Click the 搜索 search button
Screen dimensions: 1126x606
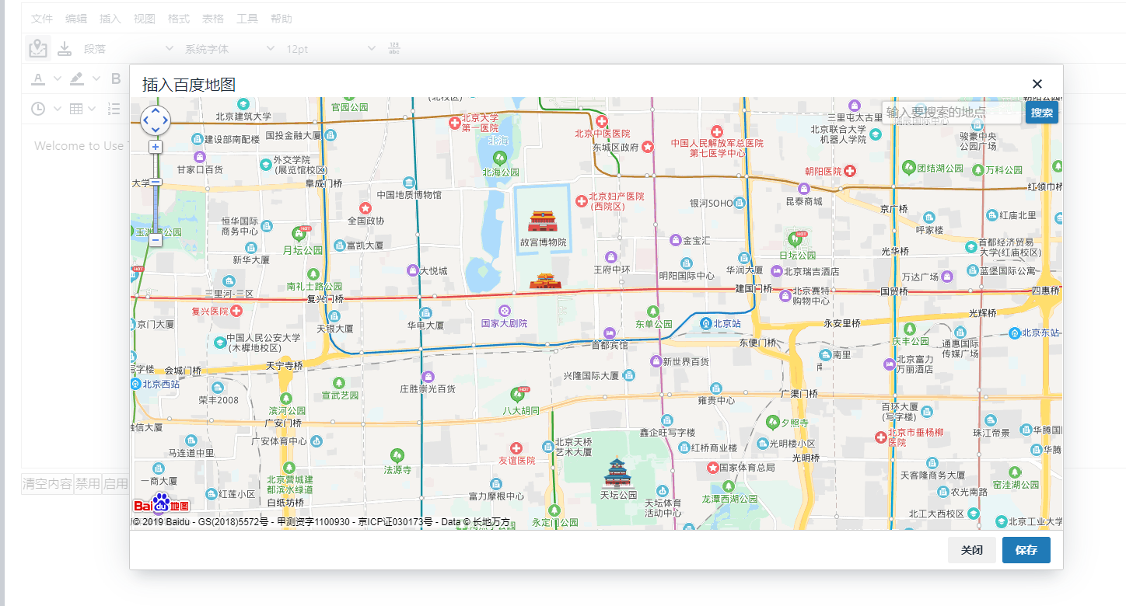click(x=1041, y=113)
